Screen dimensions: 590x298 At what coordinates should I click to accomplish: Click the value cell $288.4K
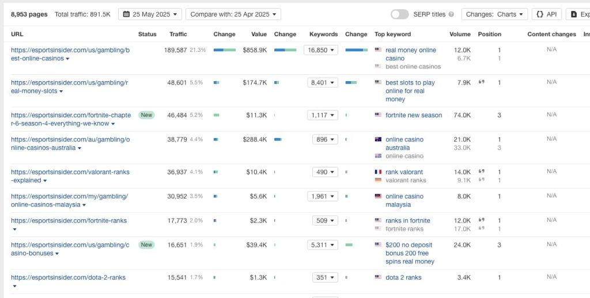point(255,139)
